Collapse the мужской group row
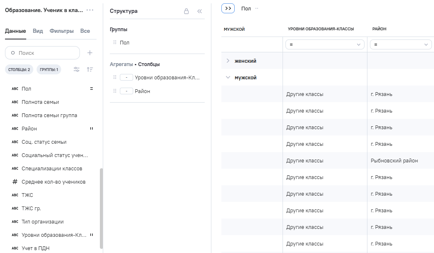 [228, 77]
